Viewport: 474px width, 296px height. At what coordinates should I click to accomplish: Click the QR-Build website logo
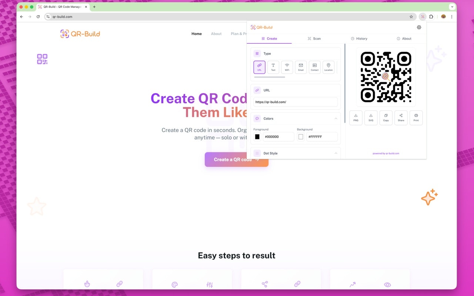pos(80,34)
